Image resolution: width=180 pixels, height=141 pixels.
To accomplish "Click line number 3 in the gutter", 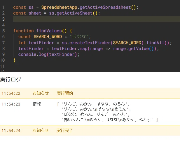I will coord(3,19).
